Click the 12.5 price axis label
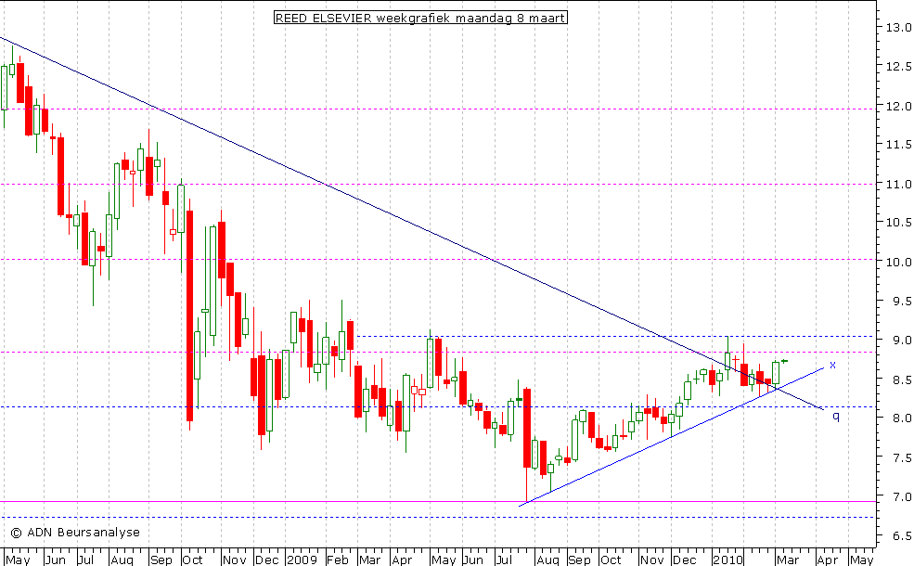The height and width of the screenshot is (566, 914). coord(897,67)
